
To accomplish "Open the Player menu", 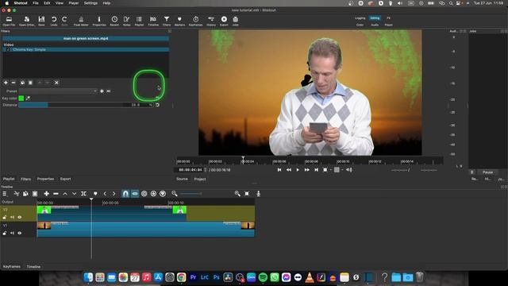I will [74, 3].
